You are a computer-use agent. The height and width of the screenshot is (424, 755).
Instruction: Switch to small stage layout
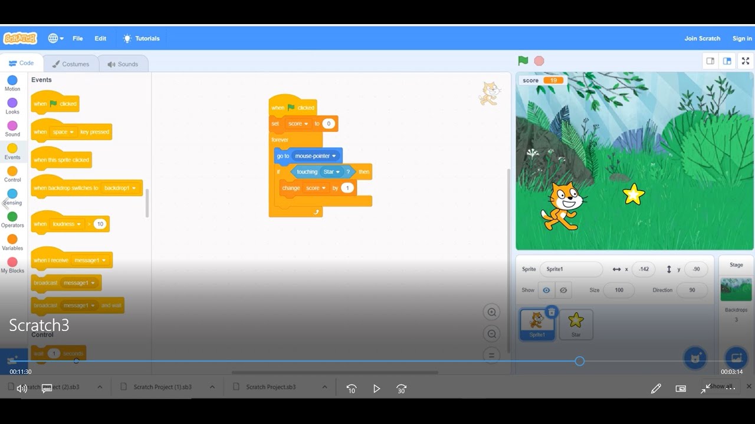coord(710,61)
